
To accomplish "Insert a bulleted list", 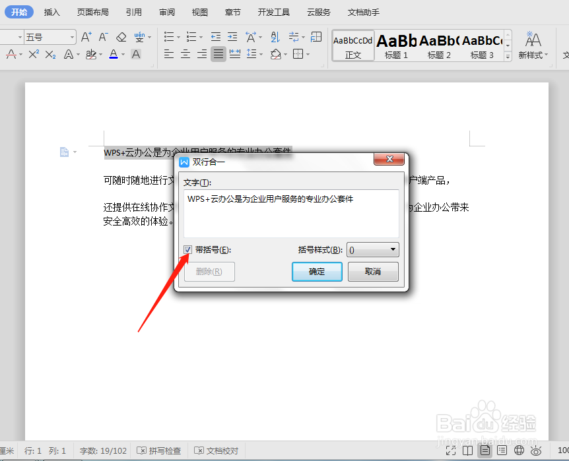I will [x=169, y=37].
